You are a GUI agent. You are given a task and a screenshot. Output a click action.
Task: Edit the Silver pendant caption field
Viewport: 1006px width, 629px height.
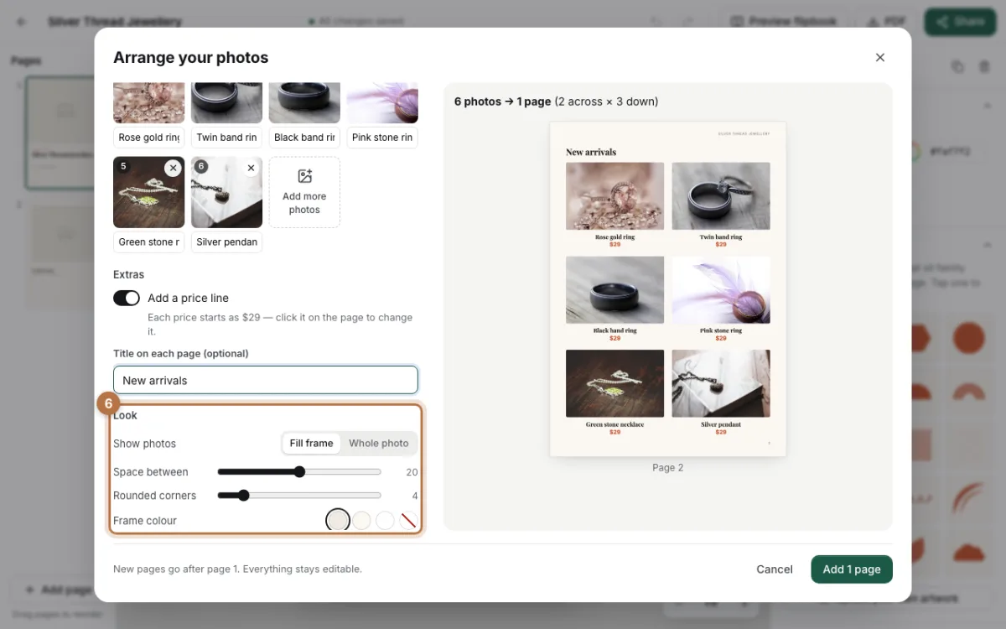226,242
